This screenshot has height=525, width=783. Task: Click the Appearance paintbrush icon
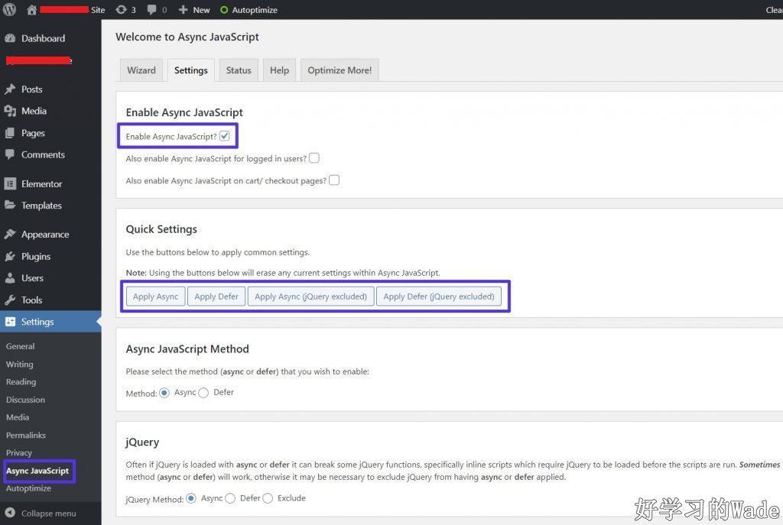[x=10, y=234]
